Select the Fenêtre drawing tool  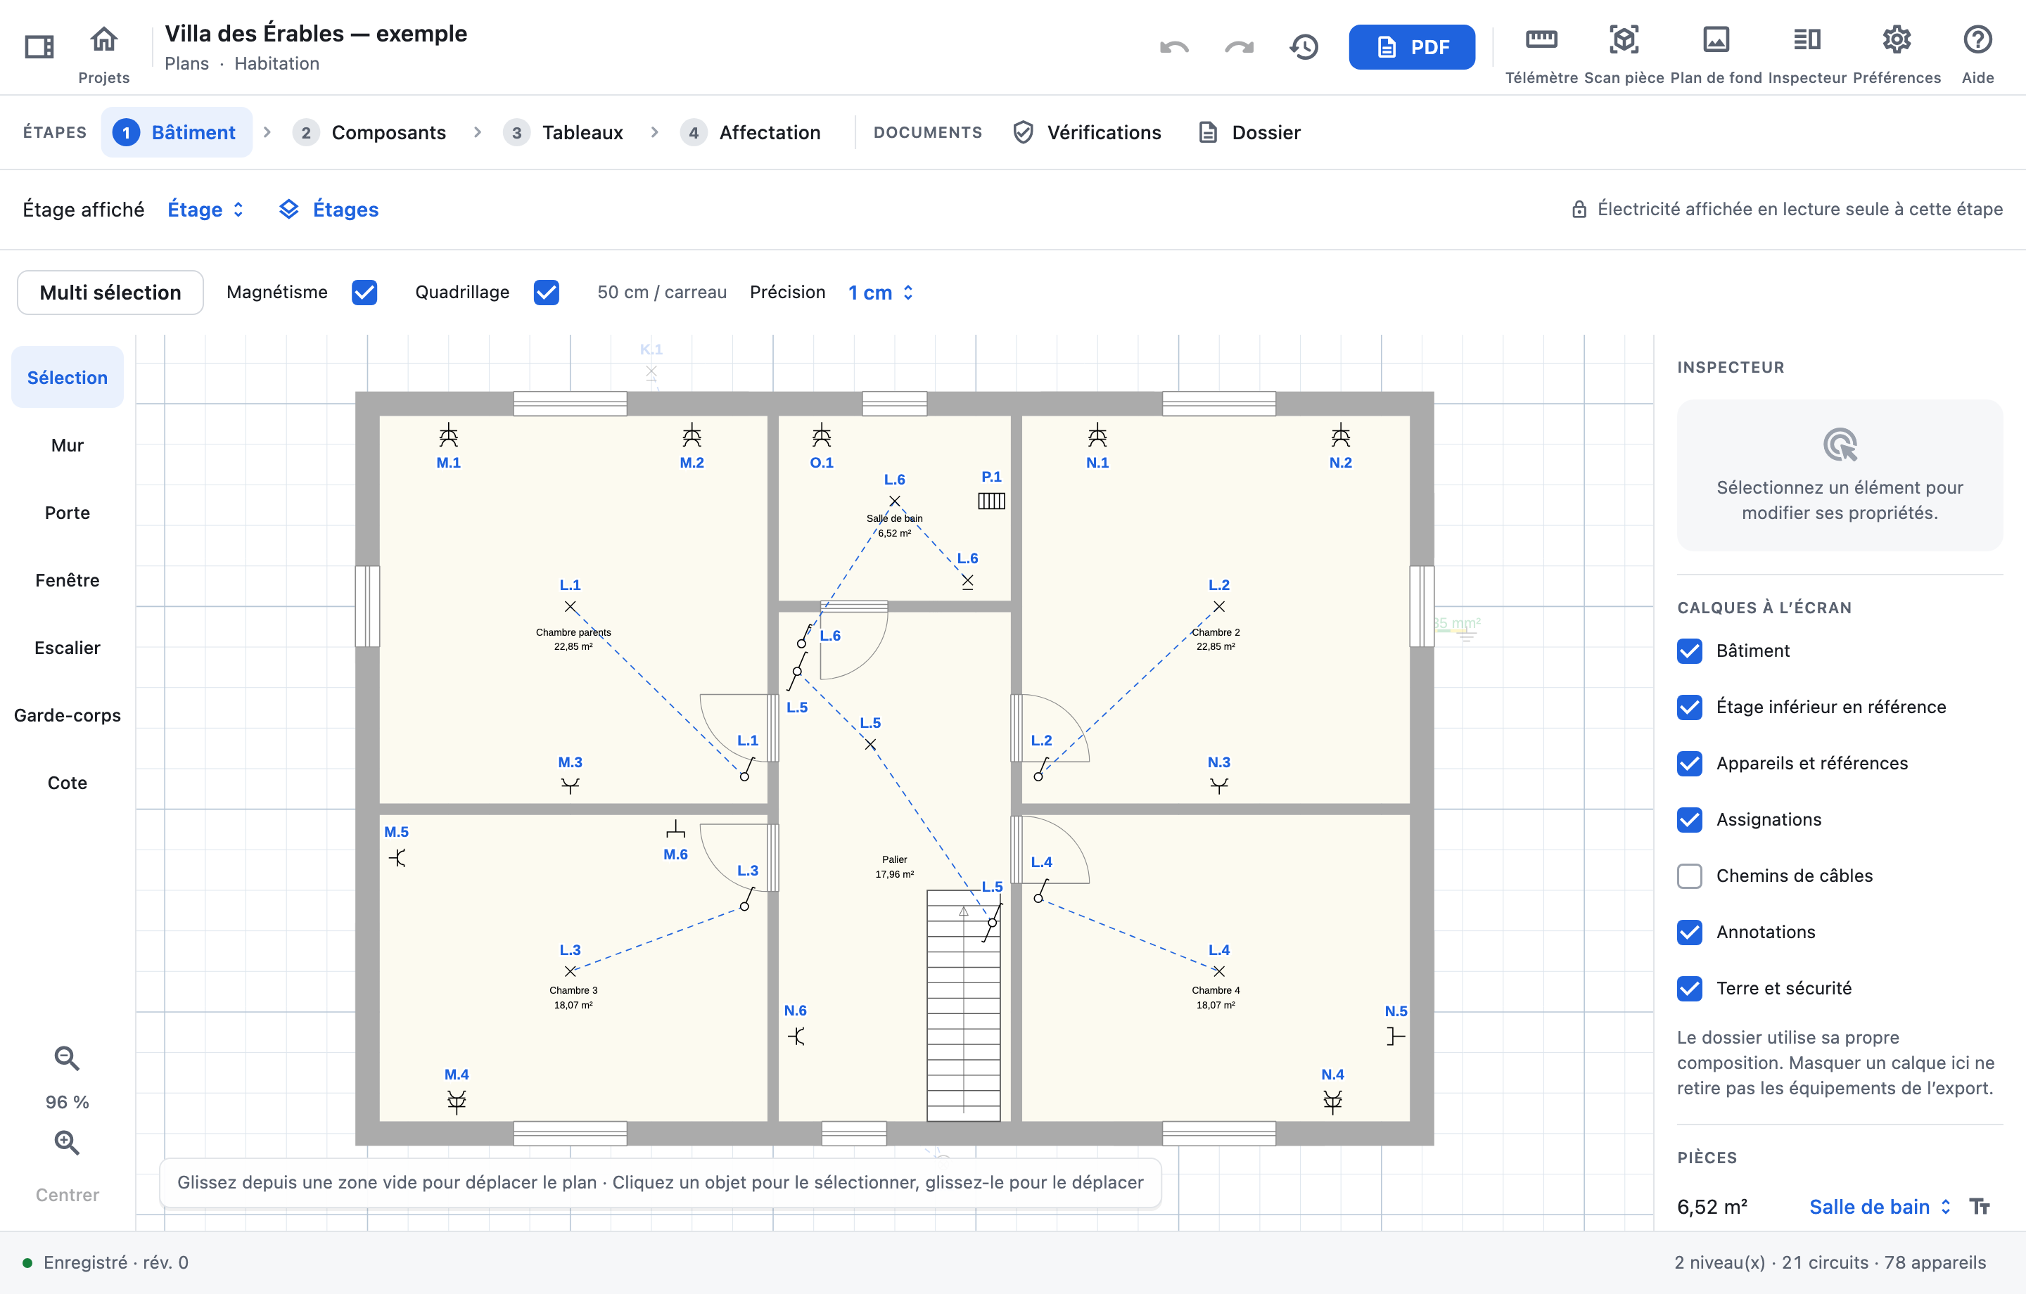pyautogui.click(x=68, y=579)
